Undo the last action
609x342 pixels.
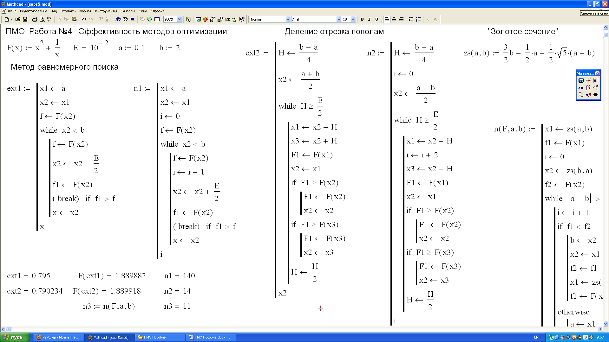[x=84, y=19]
